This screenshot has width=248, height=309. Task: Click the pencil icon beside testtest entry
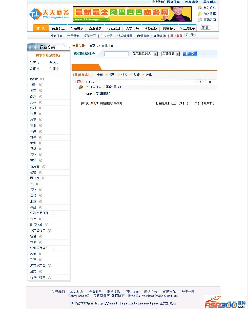pos(81,87)
